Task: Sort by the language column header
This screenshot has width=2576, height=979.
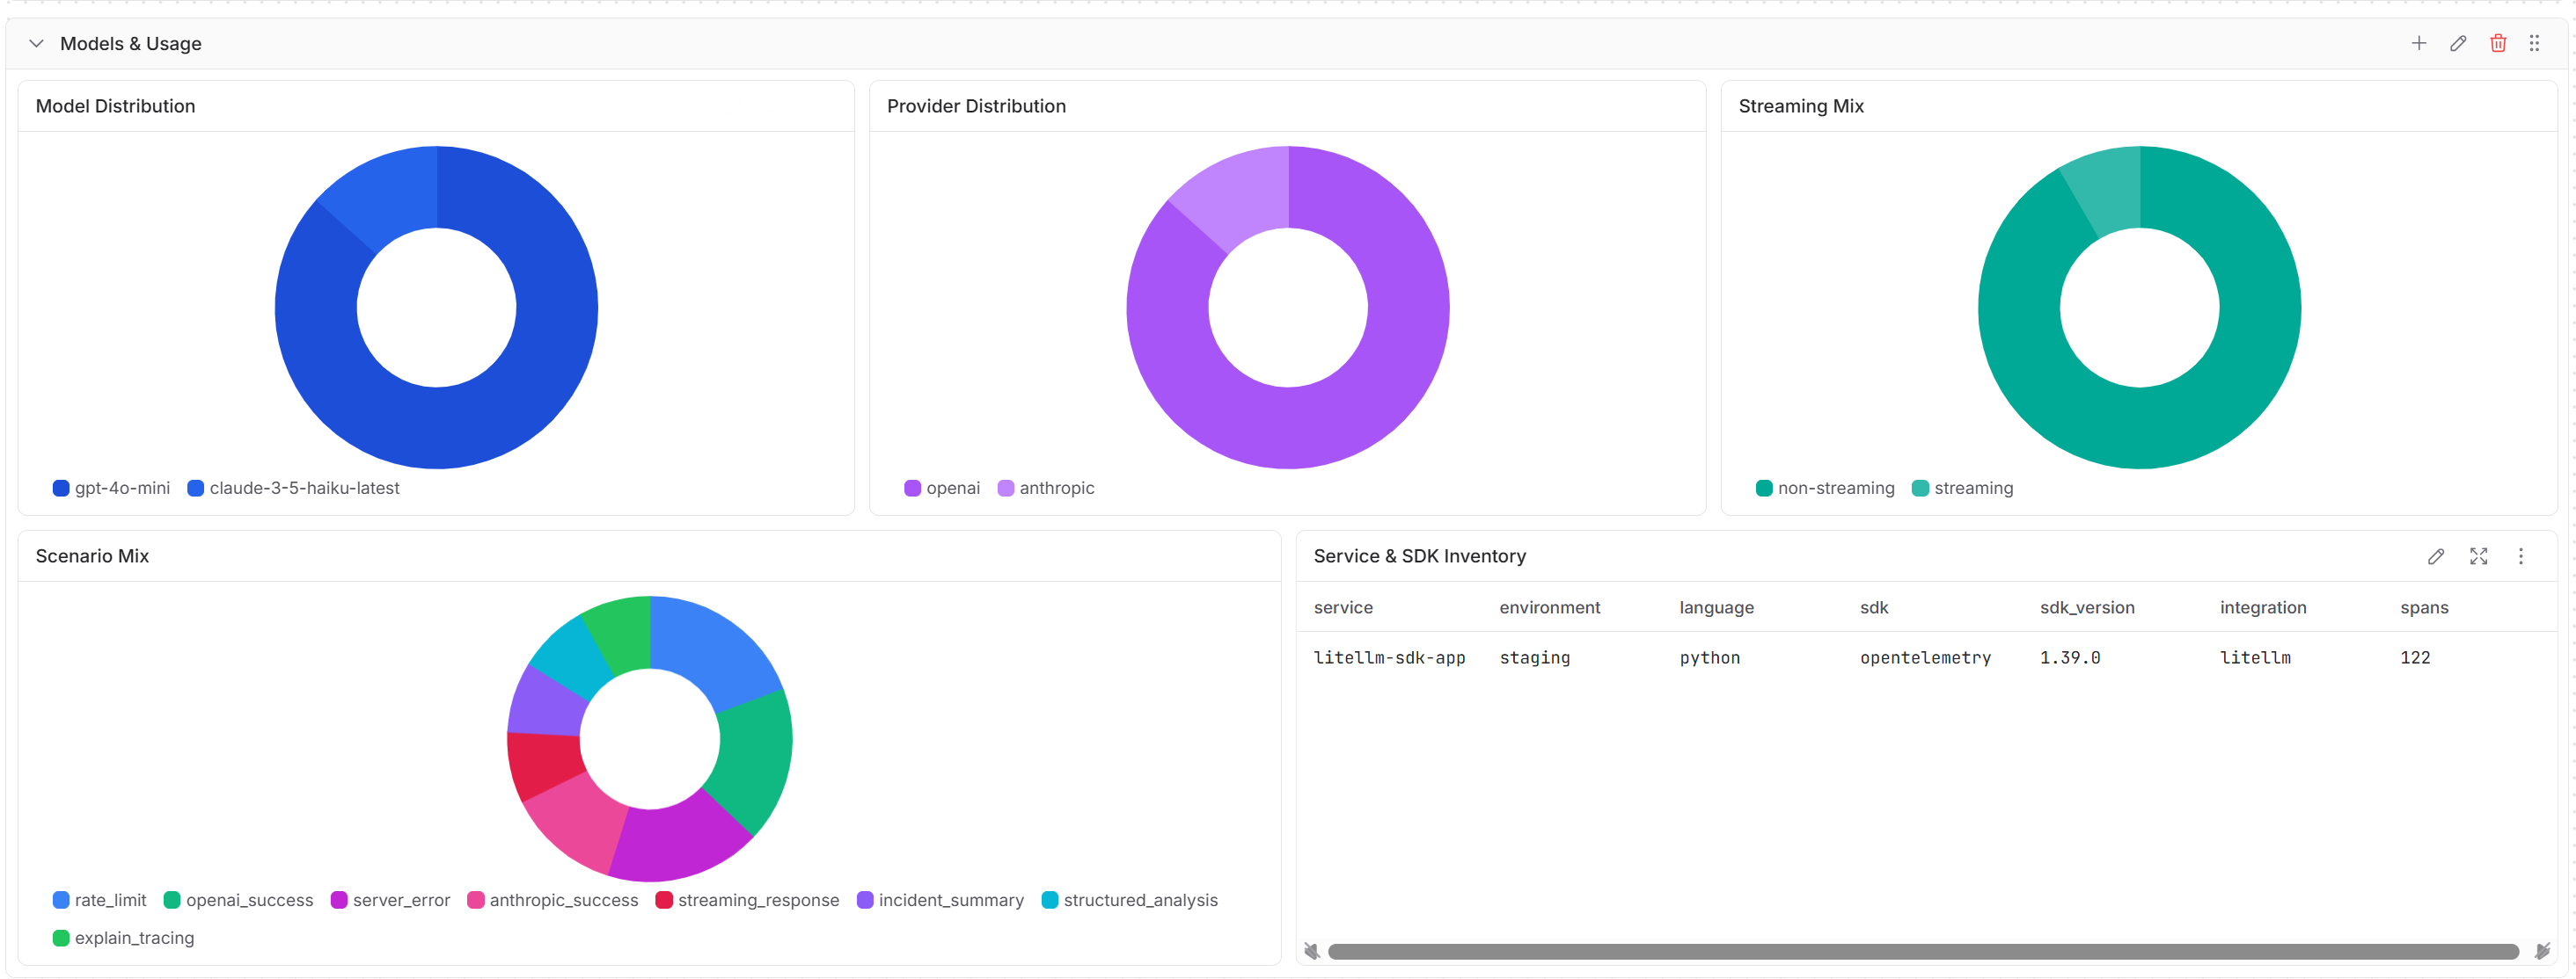Action: point(1716,607)
